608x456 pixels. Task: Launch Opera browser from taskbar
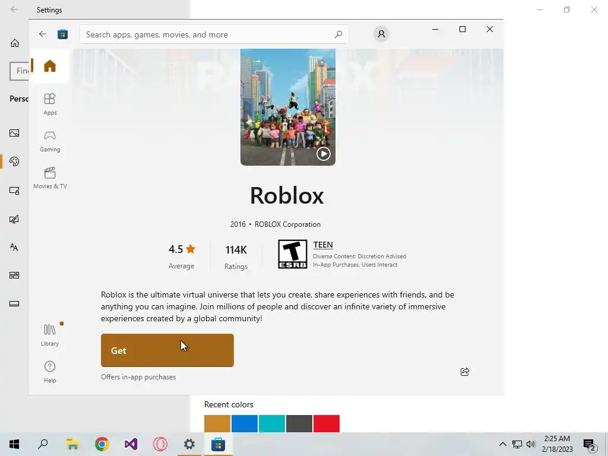point(160,444)
